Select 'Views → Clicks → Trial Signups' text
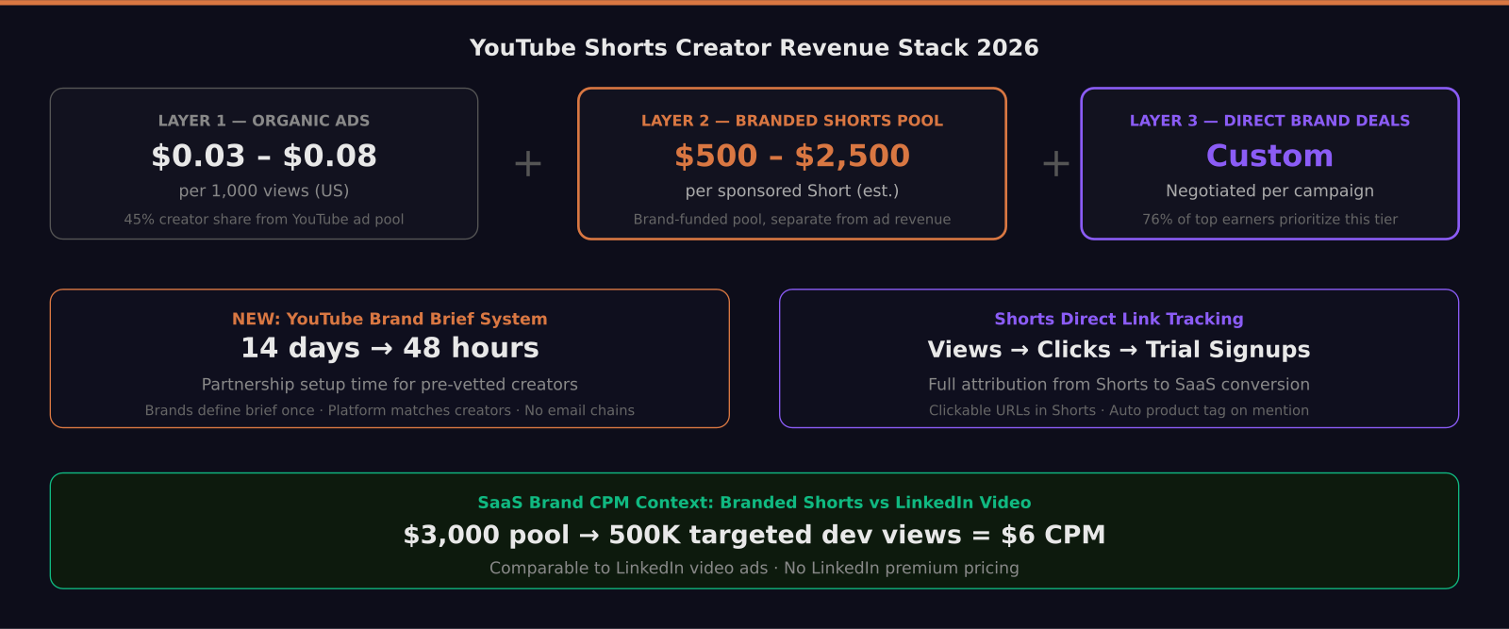This screenshot has height=629, width=1509. click(x=1119, y=350)
